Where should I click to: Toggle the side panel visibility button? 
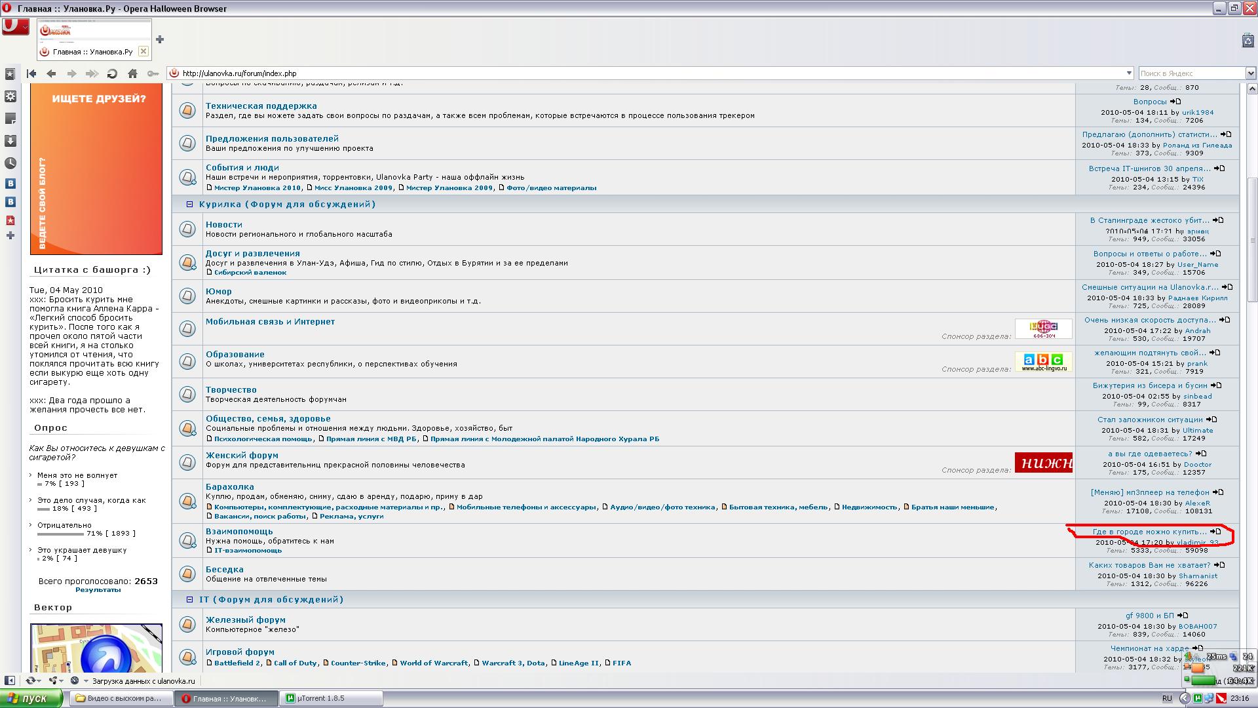point(9,680)
